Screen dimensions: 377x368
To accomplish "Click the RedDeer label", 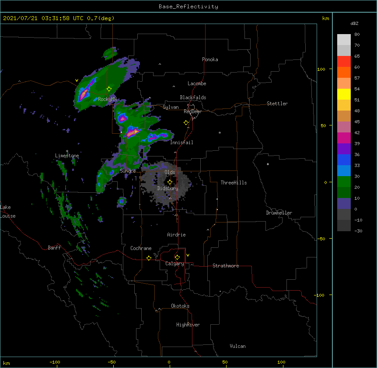I will (192, 111).
